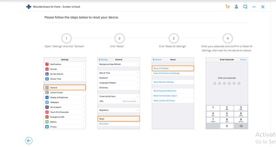Screen dimensions: 276x147
Task: Click Cancel on the passcode screen
Action: click(x=243, y=60)
